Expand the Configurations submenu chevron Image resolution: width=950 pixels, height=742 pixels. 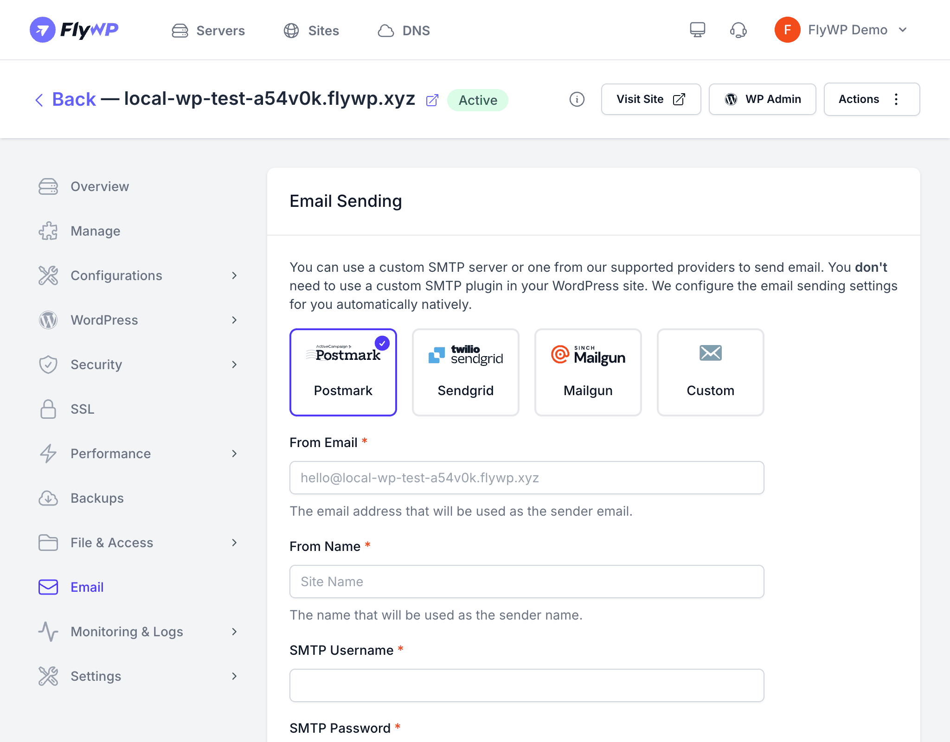[x=234, y=275]
